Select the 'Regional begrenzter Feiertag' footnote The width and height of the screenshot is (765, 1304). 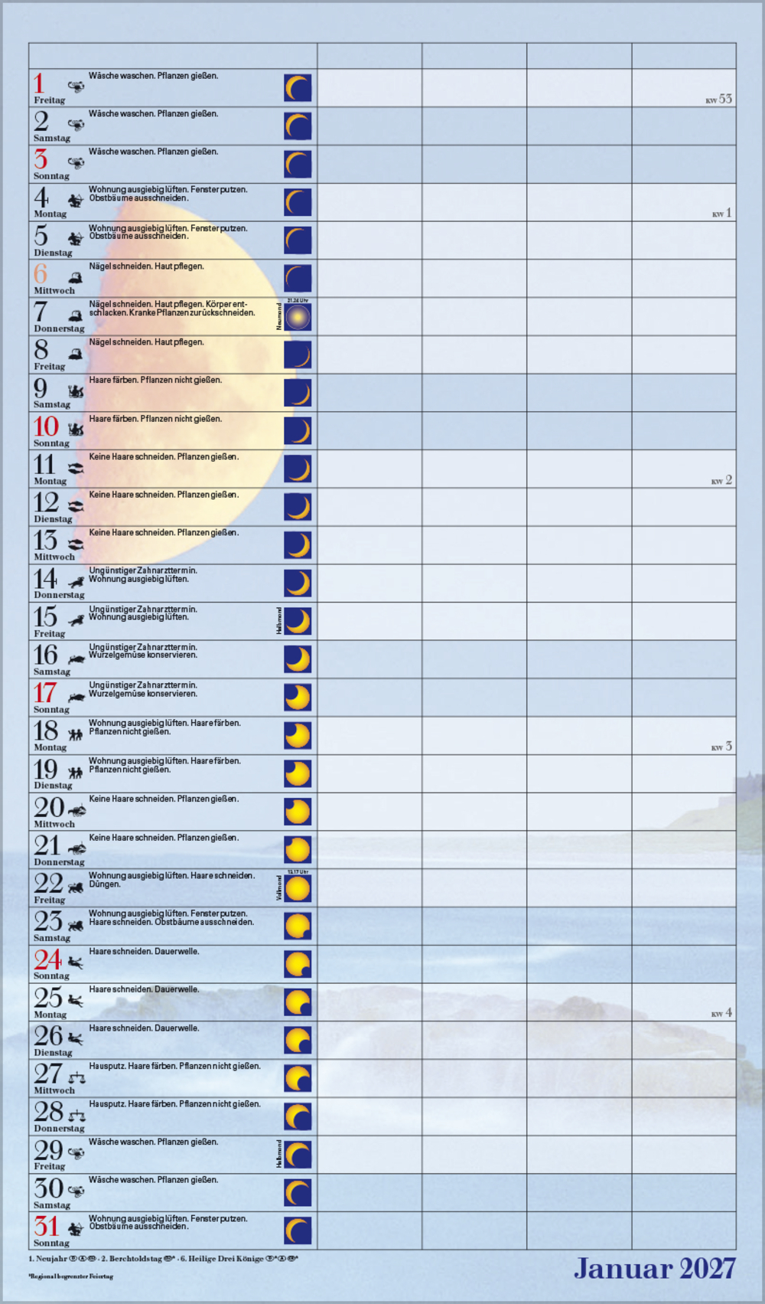click(70, 1276)
